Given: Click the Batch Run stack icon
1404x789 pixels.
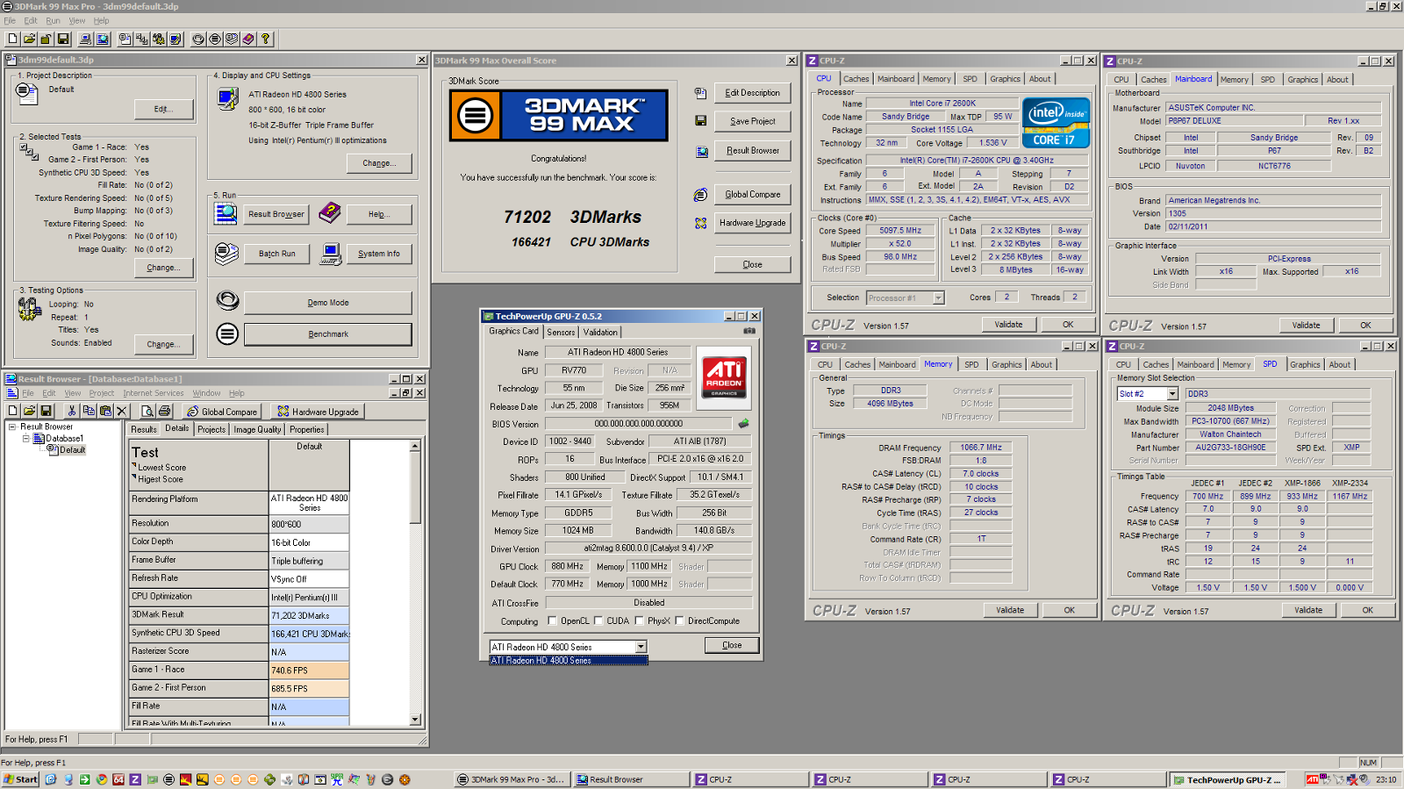Looking at the screenshot, I should point(226,254).
